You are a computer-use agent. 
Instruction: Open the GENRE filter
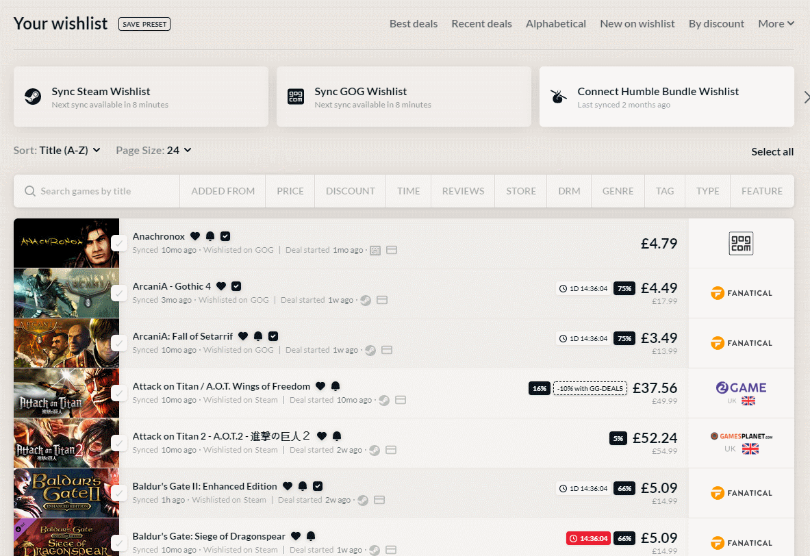(x=618, y=191)
